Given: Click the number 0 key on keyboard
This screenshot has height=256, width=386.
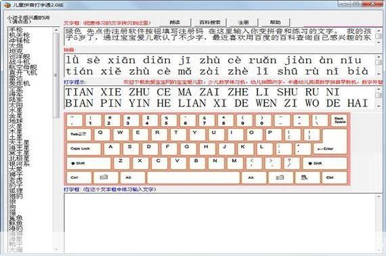Looking at the screenshot, I should 263,121.
